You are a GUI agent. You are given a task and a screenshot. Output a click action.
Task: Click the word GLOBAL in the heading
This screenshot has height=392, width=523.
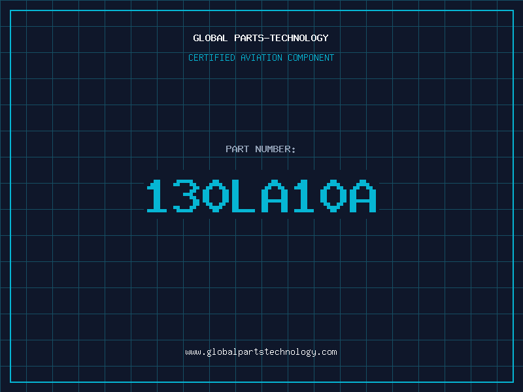click(210, 38)
